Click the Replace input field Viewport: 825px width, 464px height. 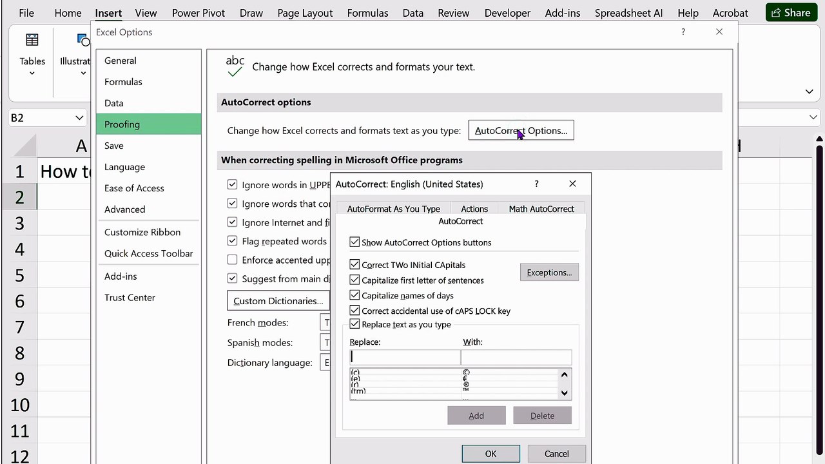point(405,356)
